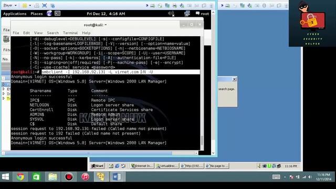Show hidden icons arrow in host system tray
This screenshot has width=336, height=189.
pyautogui.click(x=285, y=177)
